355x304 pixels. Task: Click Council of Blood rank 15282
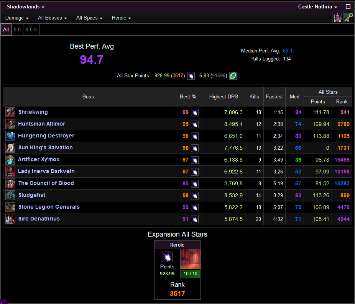[342, 184]
